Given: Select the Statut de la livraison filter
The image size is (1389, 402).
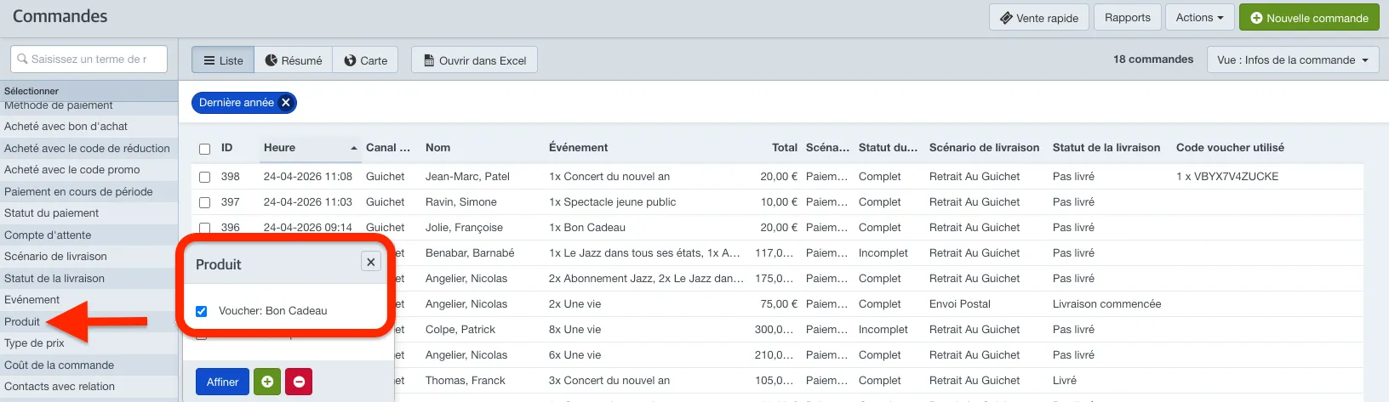Looking at the screenshot, I should pyautogui.click(x=89, y=278).
